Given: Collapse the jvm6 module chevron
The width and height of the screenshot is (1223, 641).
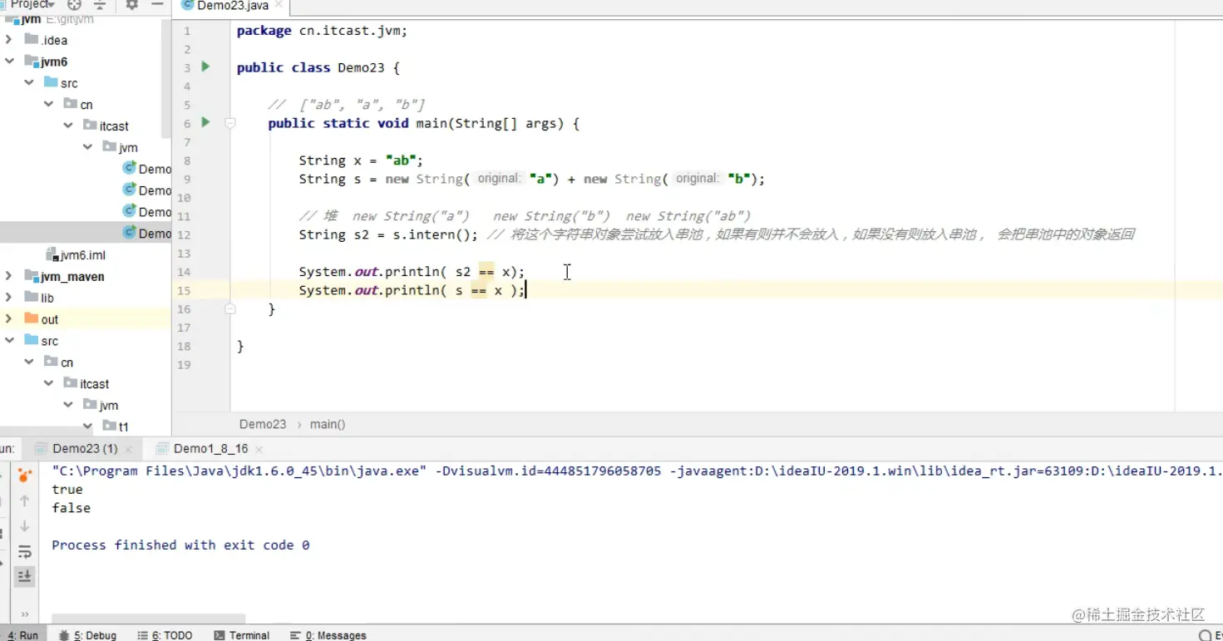Looking at the screenshot, I should tap(9, 61).
